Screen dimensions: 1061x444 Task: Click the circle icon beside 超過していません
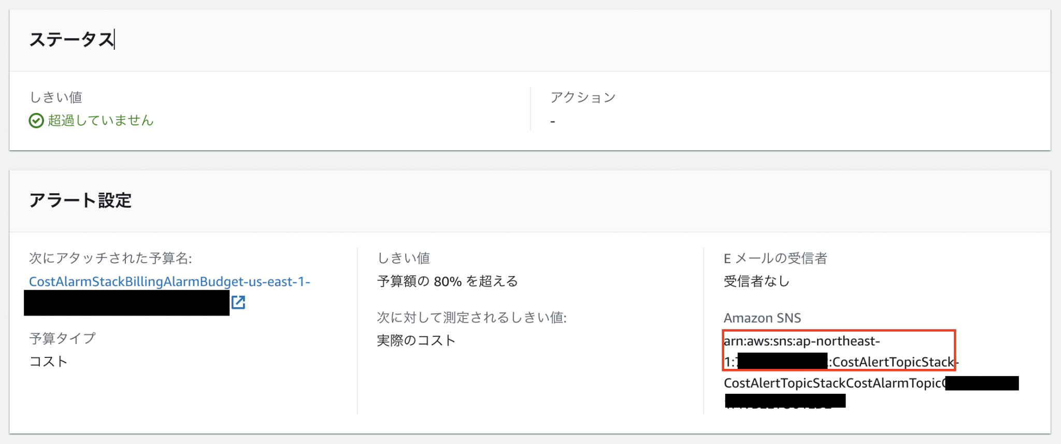pyautogui.click(x=35, y=120)
